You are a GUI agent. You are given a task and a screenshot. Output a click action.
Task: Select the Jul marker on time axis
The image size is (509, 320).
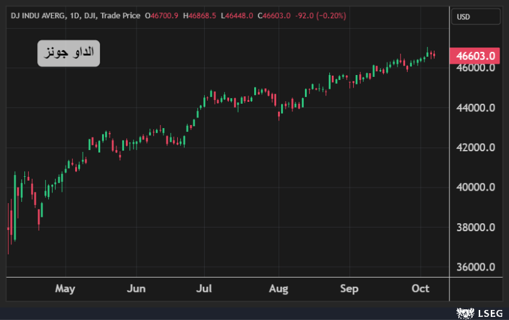[204, 288]
